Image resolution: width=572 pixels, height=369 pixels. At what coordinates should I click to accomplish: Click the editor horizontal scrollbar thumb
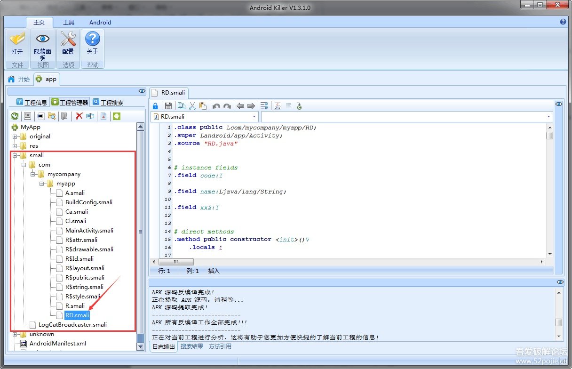point(175,262)
